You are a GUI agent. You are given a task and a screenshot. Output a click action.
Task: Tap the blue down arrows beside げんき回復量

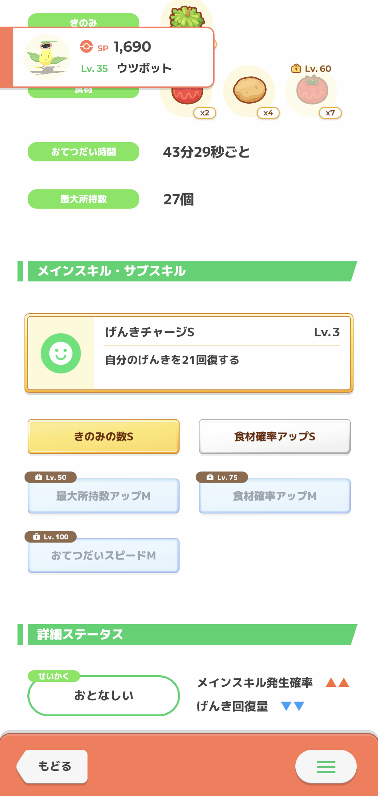[293, 706]
